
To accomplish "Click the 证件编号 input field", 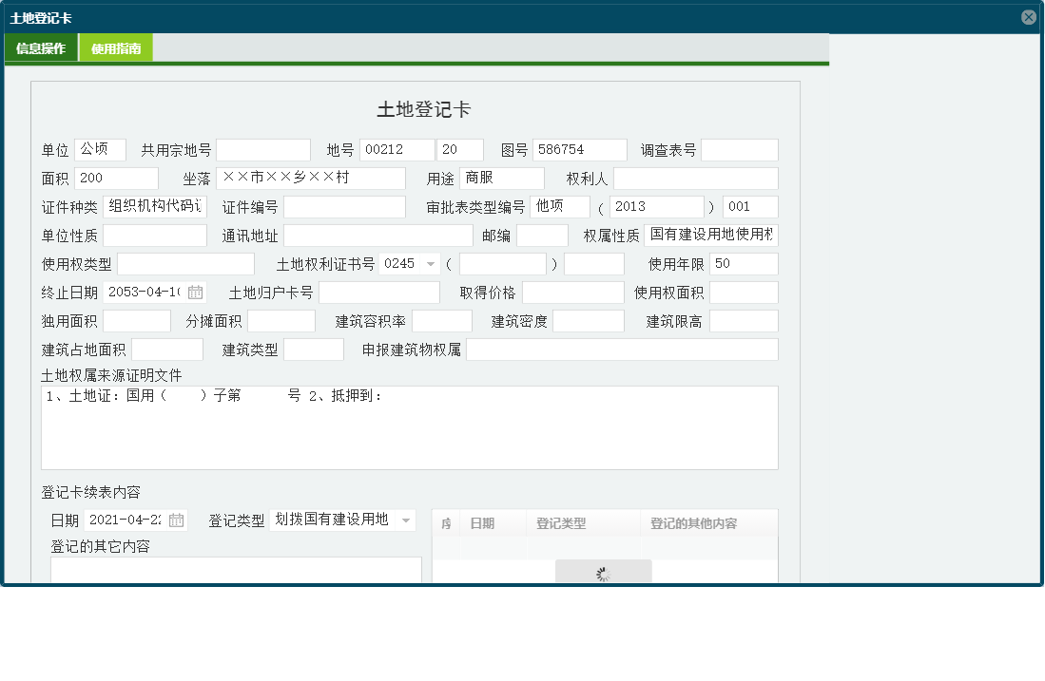I will coord(344,207).
